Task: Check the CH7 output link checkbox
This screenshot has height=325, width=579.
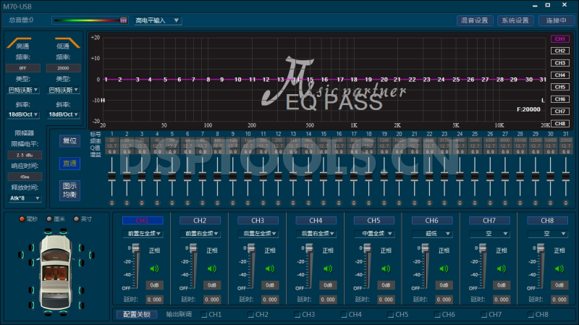Action: point(483,315)
